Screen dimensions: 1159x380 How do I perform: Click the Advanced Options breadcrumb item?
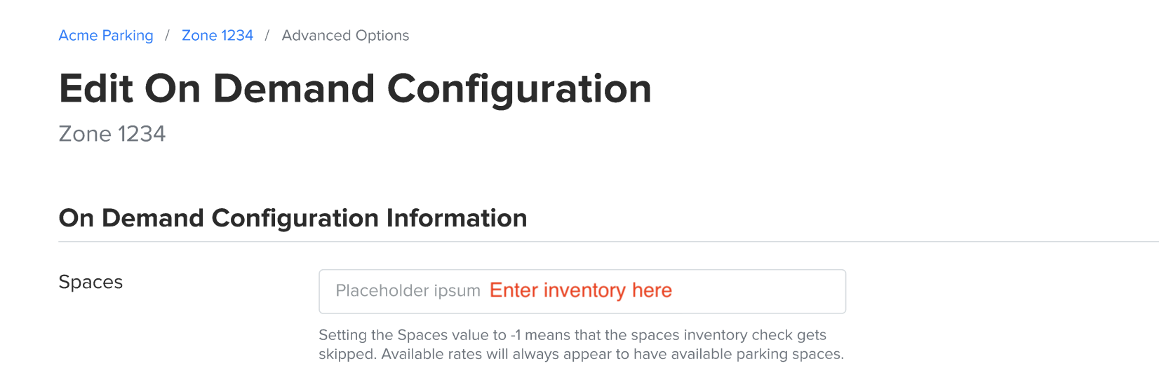coord(345,36)
